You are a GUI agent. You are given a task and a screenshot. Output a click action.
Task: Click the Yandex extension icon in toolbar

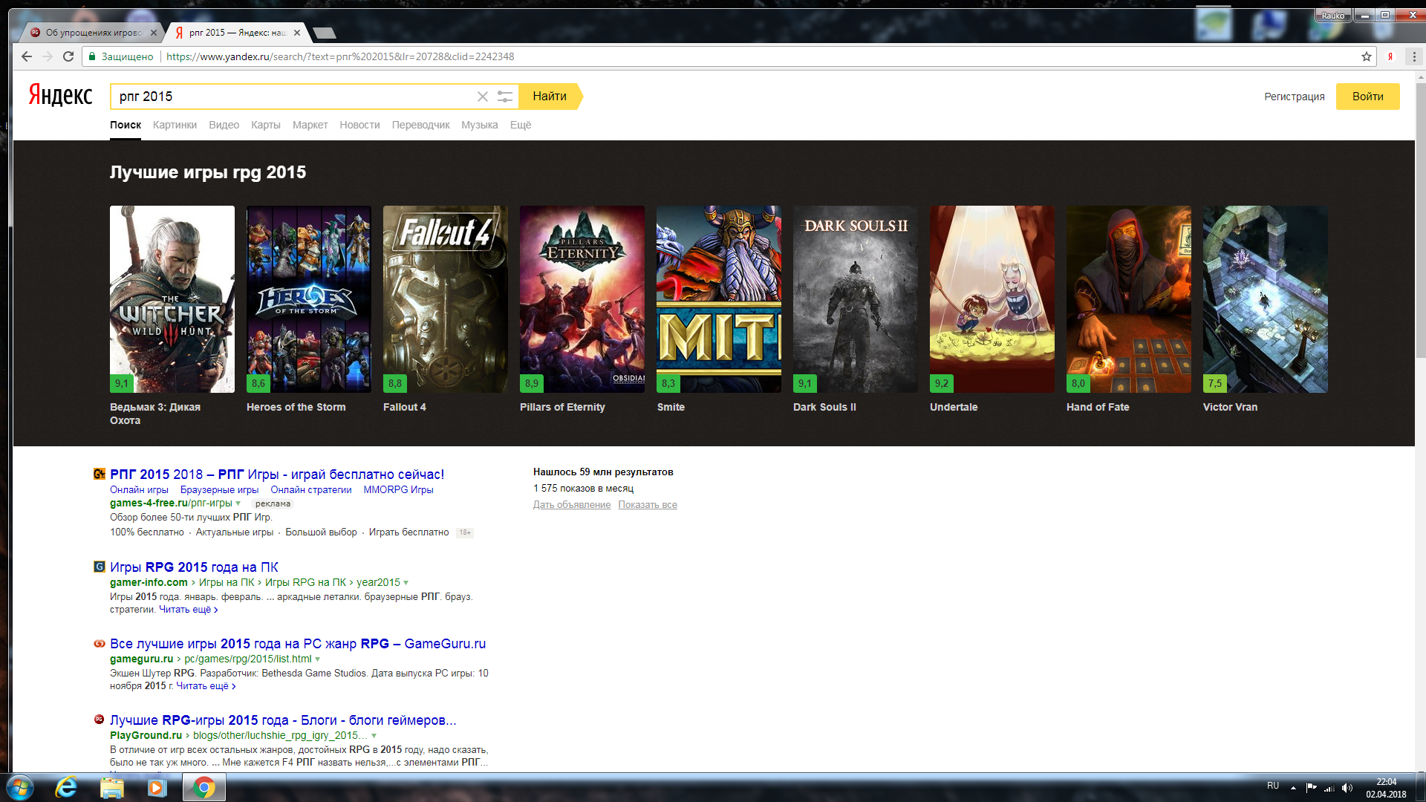[1390, 56]
